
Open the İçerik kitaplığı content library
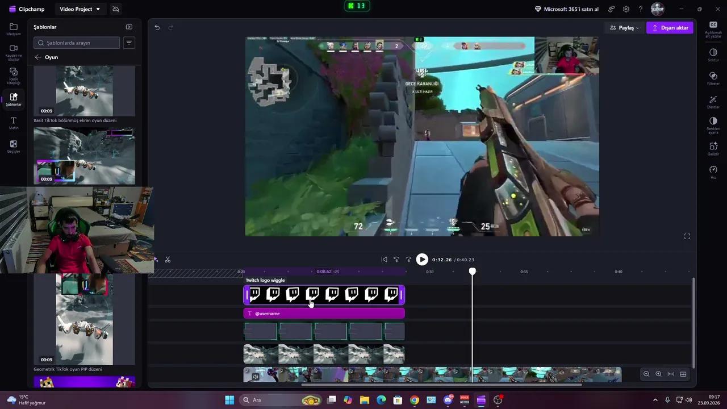point(14,76)
